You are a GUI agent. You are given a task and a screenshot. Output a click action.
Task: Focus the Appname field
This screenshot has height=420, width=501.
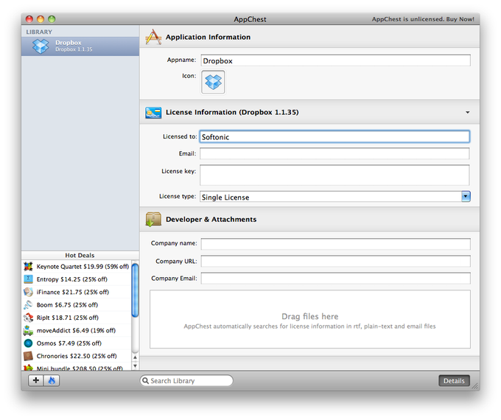click(x=335, y=60)
